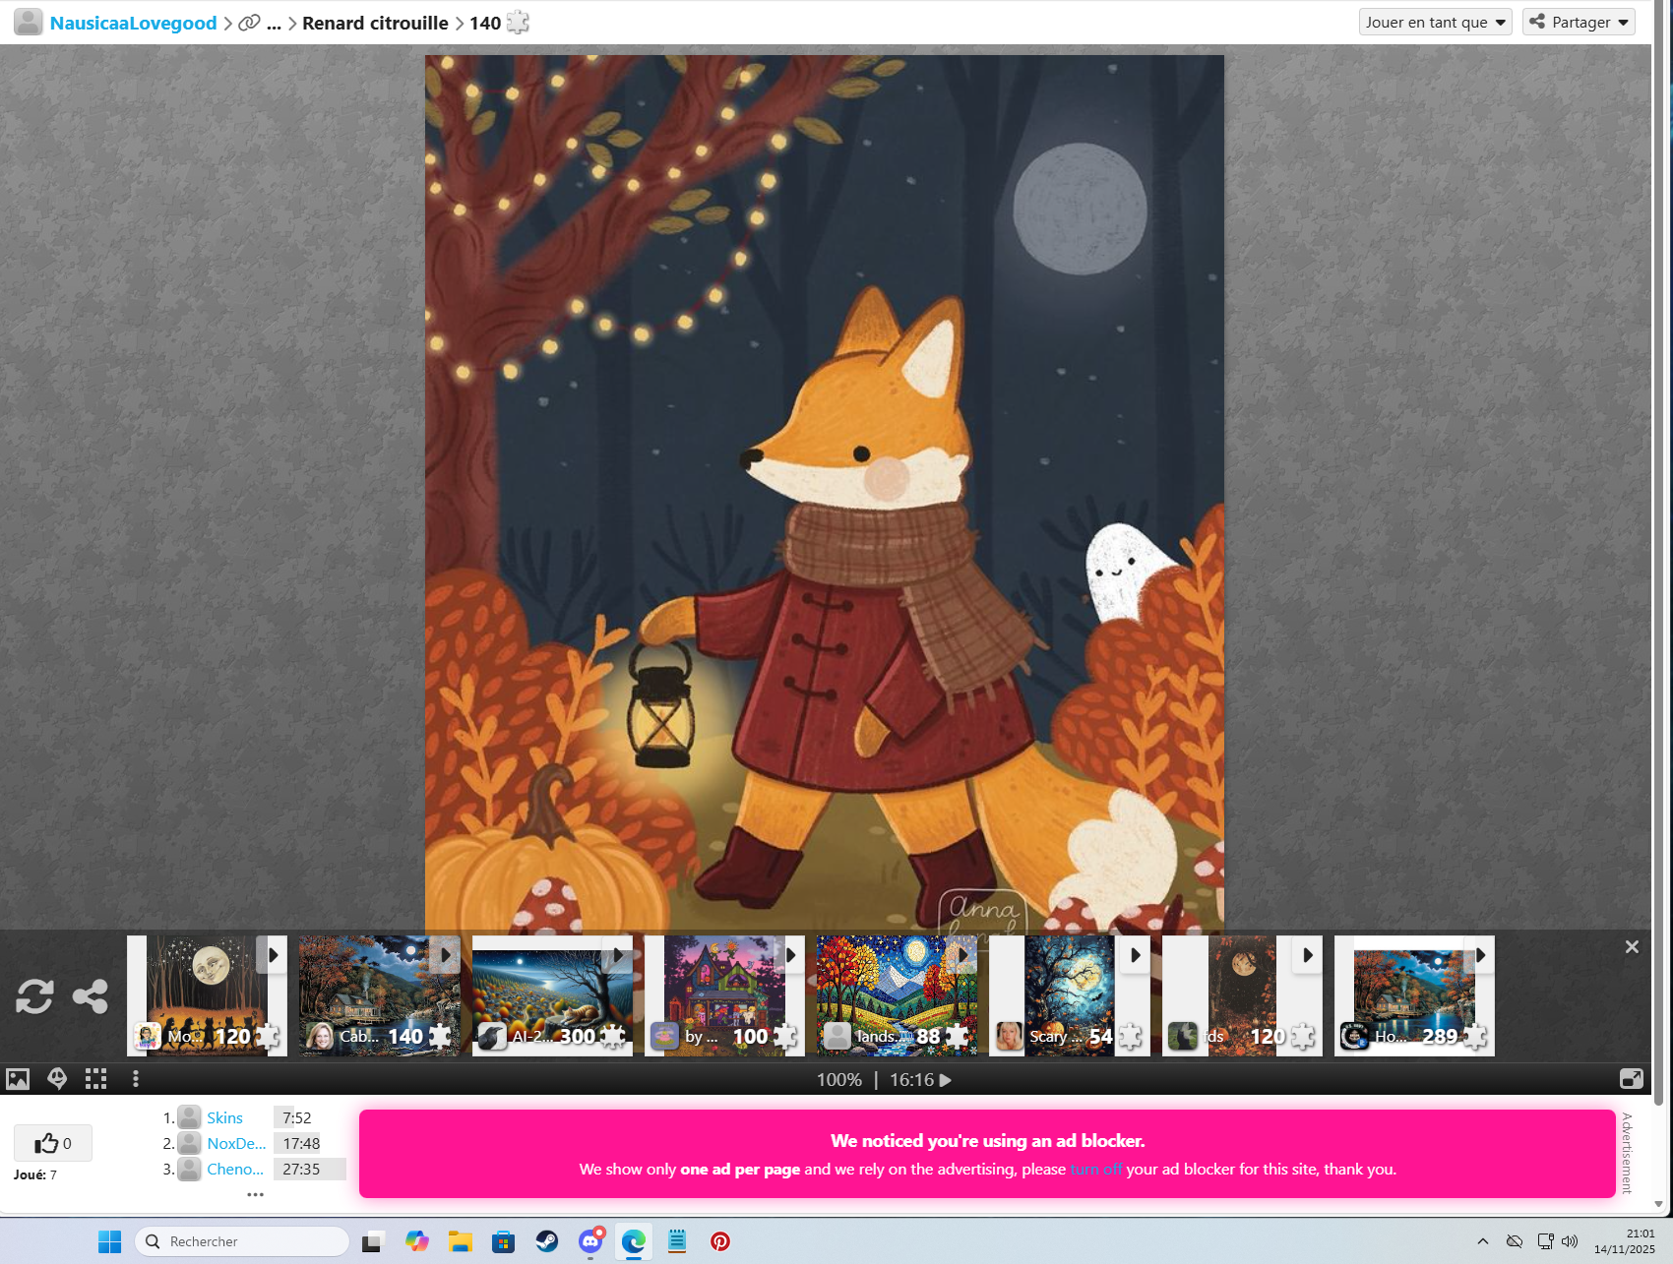Open the Partager dropdown

pos(1579,23)
